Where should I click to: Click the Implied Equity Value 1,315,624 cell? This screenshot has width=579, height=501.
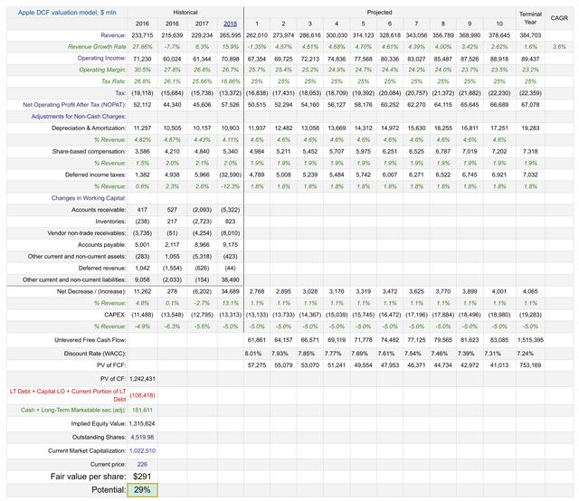tap(142, 424)
